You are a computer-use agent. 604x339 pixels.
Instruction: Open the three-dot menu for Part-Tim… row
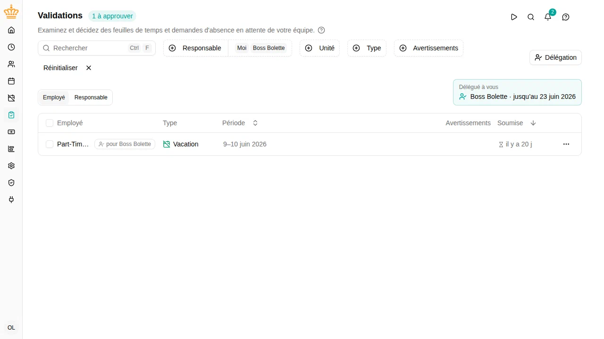tap(566, 144)
